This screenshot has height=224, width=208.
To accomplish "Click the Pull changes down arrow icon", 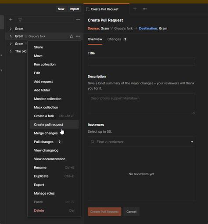I will tap(60, 141).
